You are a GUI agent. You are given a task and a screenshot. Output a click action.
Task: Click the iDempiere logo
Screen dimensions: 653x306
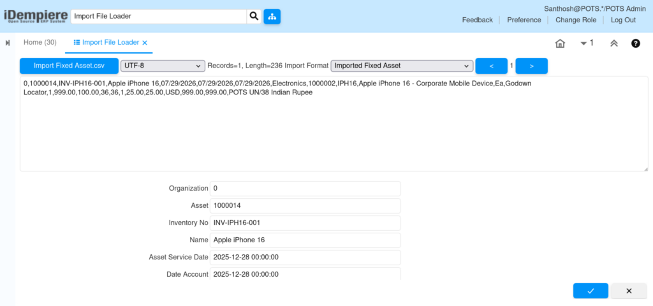pos(36,16)
